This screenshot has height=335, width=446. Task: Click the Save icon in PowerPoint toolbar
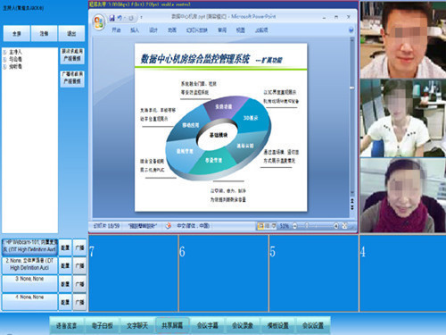(111, 18)
